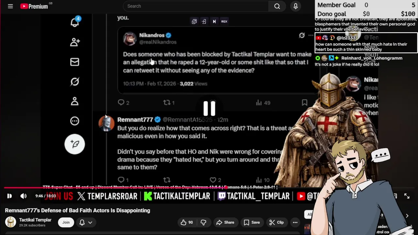Screen dimensions: 418x235
Task: Go to YouTube Premium home logo
Action: coord(34,6)
